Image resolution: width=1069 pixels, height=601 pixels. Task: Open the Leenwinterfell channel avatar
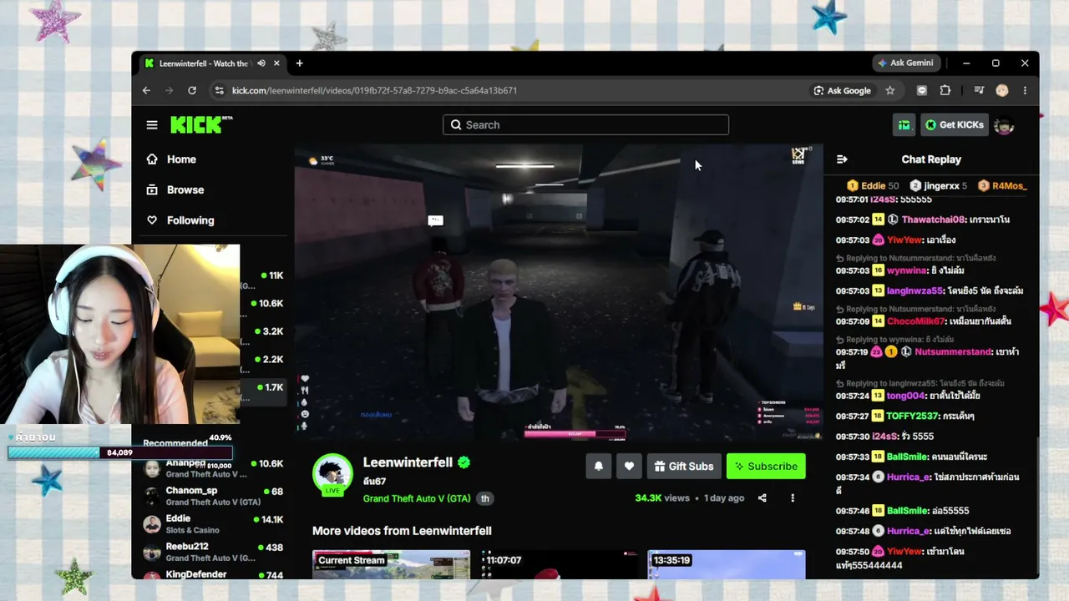pyautogui.click(x=332, y=473)
